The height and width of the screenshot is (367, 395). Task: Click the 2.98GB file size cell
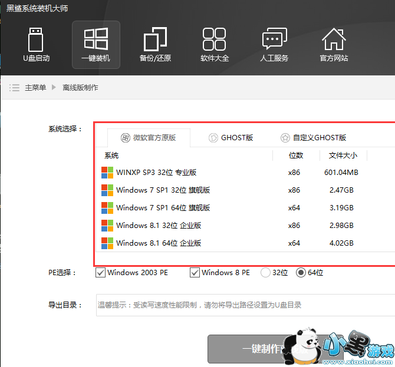pos(341,226)
